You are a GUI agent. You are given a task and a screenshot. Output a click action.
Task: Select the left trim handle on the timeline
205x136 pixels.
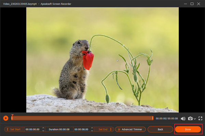tap(12, 118)
